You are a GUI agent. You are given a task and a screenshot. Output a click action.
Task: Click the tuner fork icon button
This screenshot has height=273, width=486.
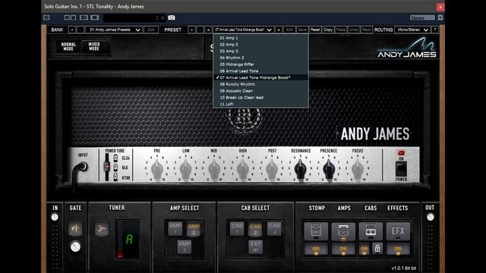(102, 229)
